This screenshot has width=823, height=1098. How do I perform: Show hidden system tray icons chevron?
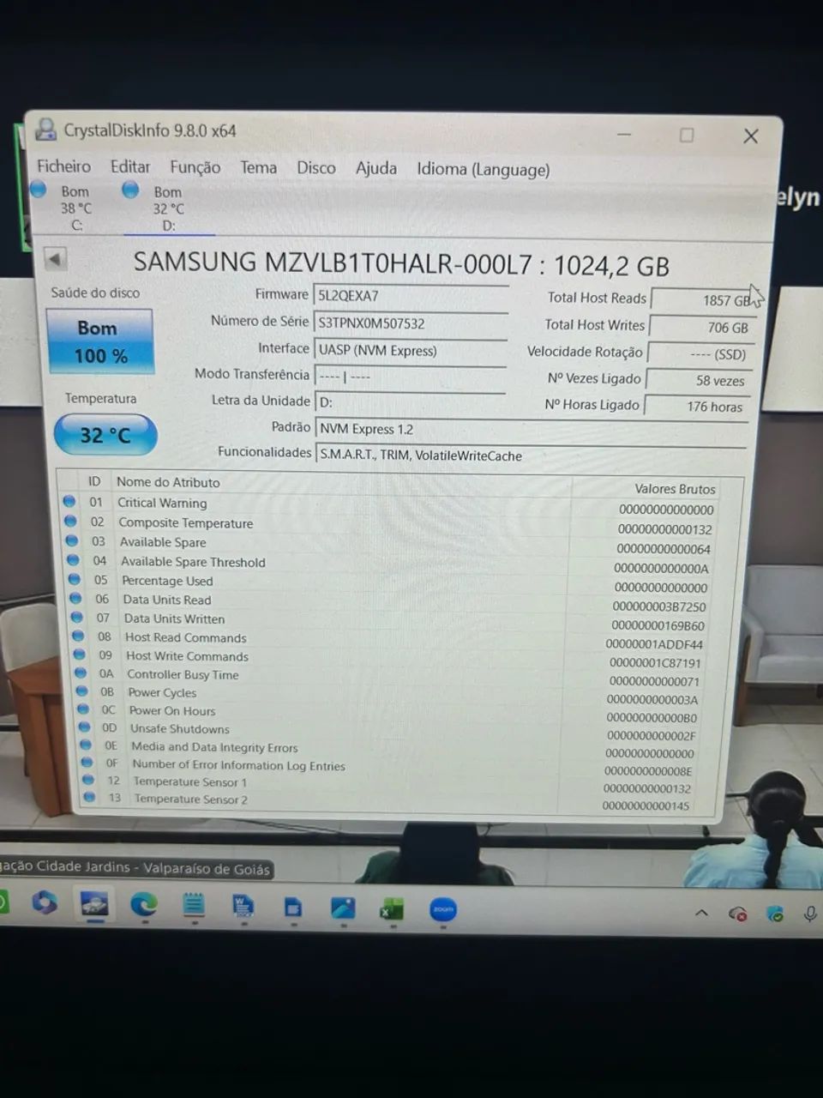701,913
